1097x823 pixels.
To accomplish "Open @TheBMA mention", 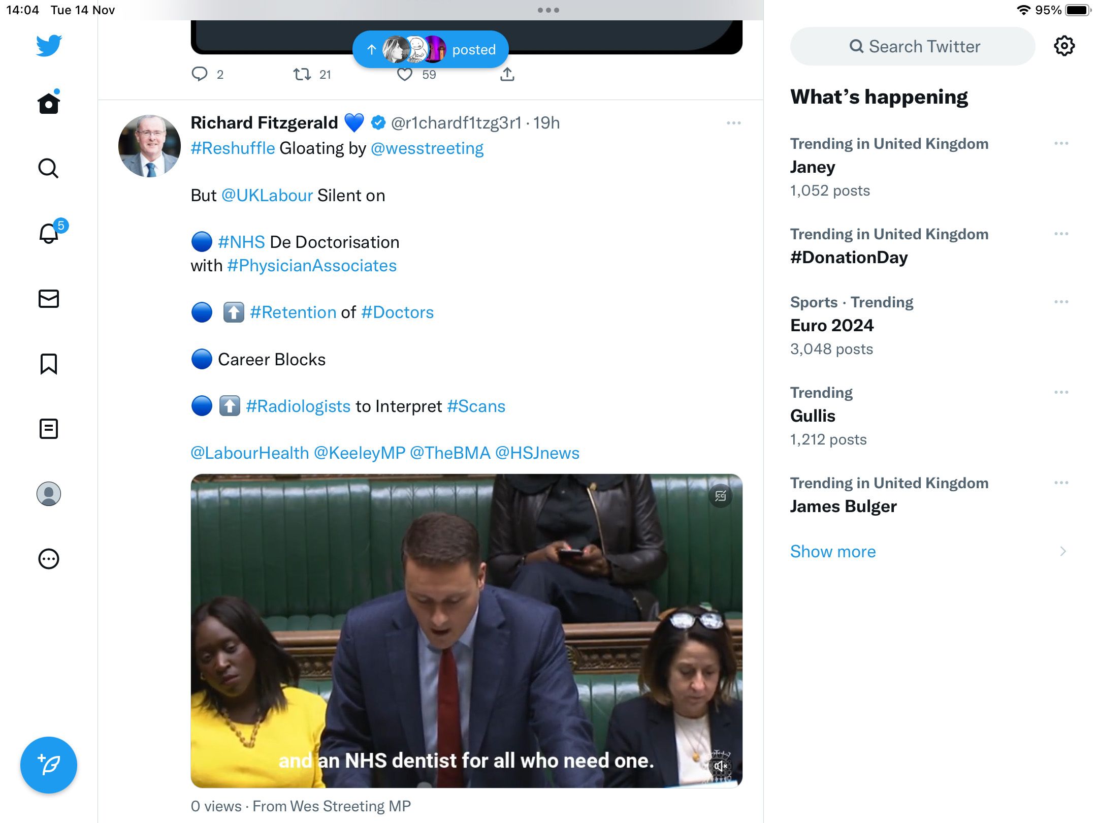I will (x=450, y=453).
